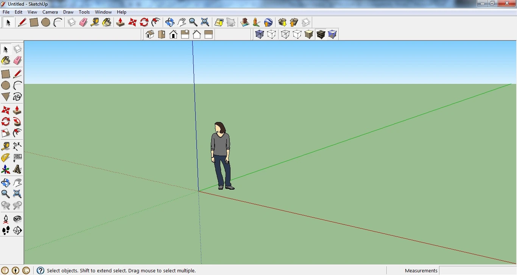
Task: Activate the Walk tool footprints icon
Action: click(6, 230)
